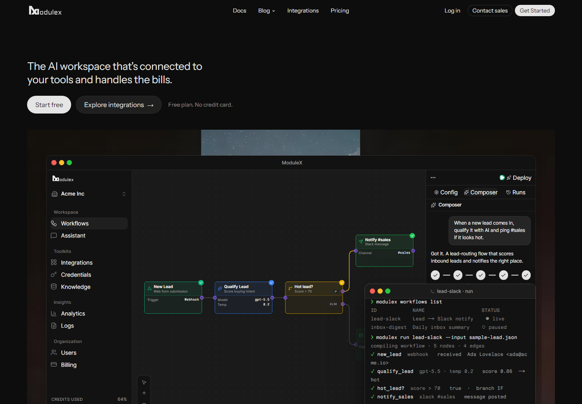Open Integrations from the top navigation
This screenshot has width=582, height=404.
click(303, 11)
